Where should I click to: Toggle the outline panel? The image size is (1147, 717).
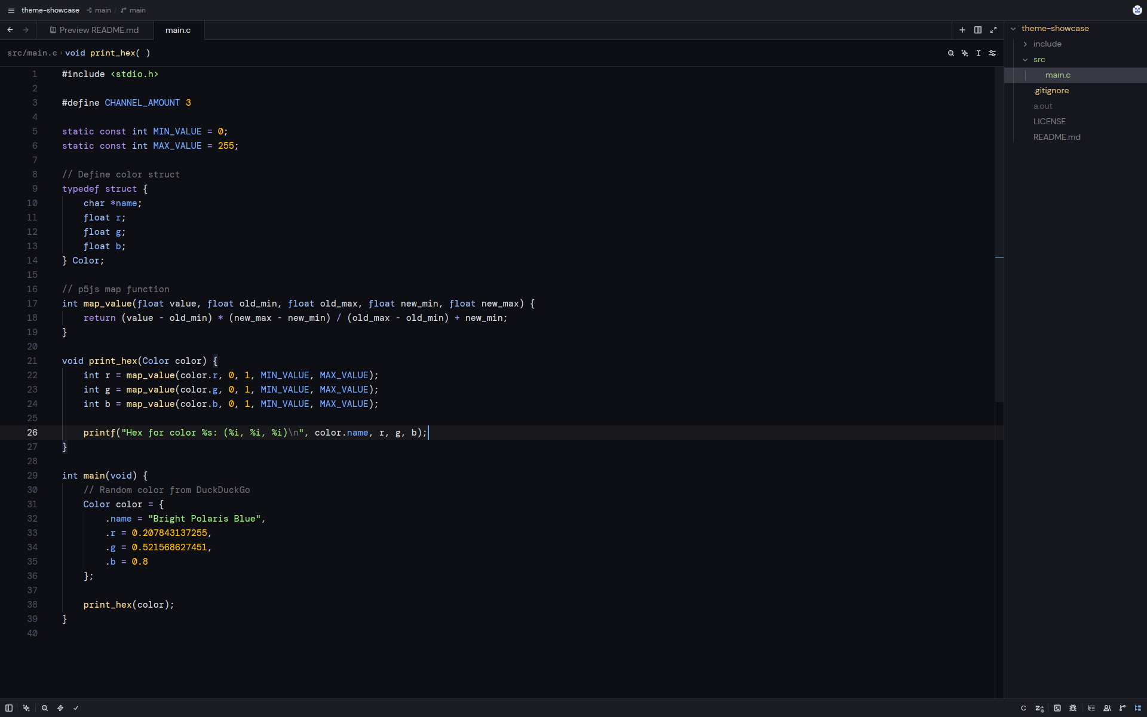1091,708
